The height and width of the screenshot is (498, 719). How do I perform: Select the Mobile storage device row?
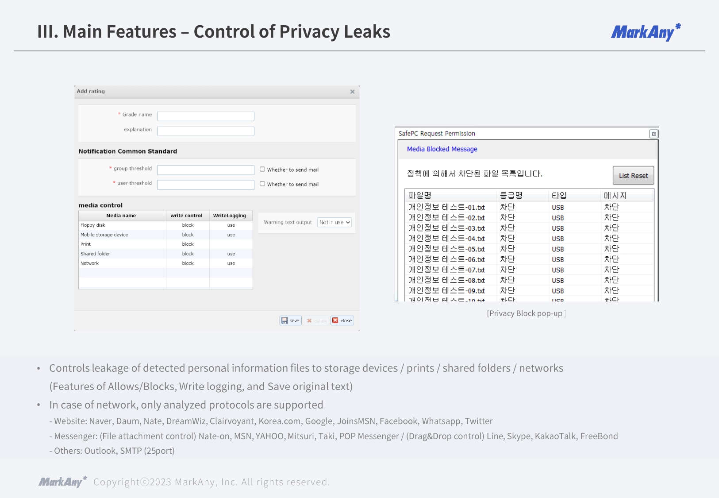coord(104,235)
